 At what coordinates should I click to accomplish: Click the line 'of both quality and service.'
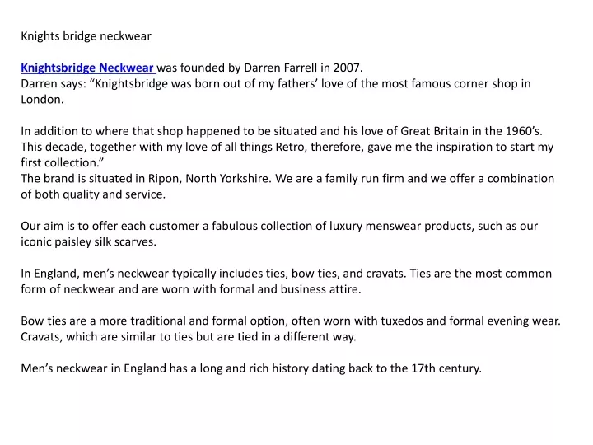coord(93,194)
